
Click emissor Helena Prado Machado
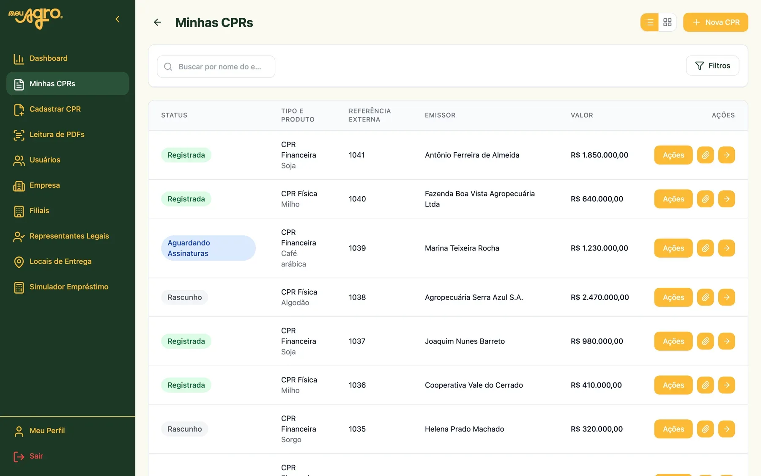point(465,429)
